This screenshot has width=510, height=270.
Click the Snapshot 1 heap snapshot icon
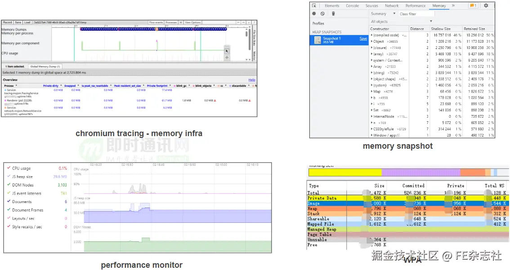[318, 40]
